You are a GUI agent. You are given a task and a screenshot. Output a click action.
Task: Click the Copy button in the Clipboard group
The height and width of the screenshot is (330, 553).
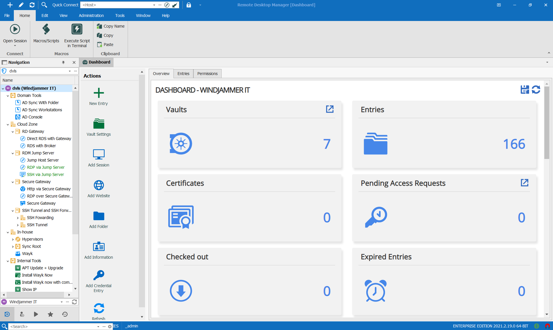click(x=105, y=35)
